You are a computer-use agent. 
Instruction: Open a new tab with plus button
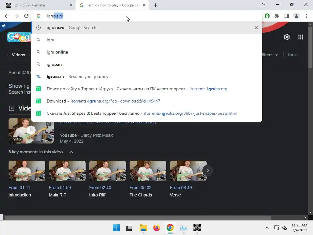pyautogui.click(x=156, y=5)
